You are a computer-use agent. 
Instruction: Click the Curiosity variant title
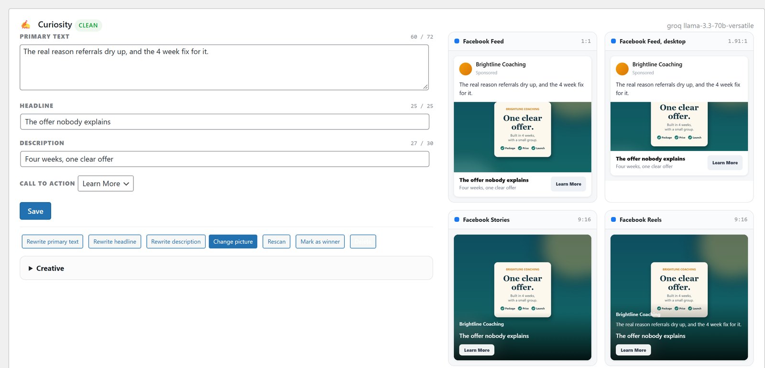coord(55,24)
